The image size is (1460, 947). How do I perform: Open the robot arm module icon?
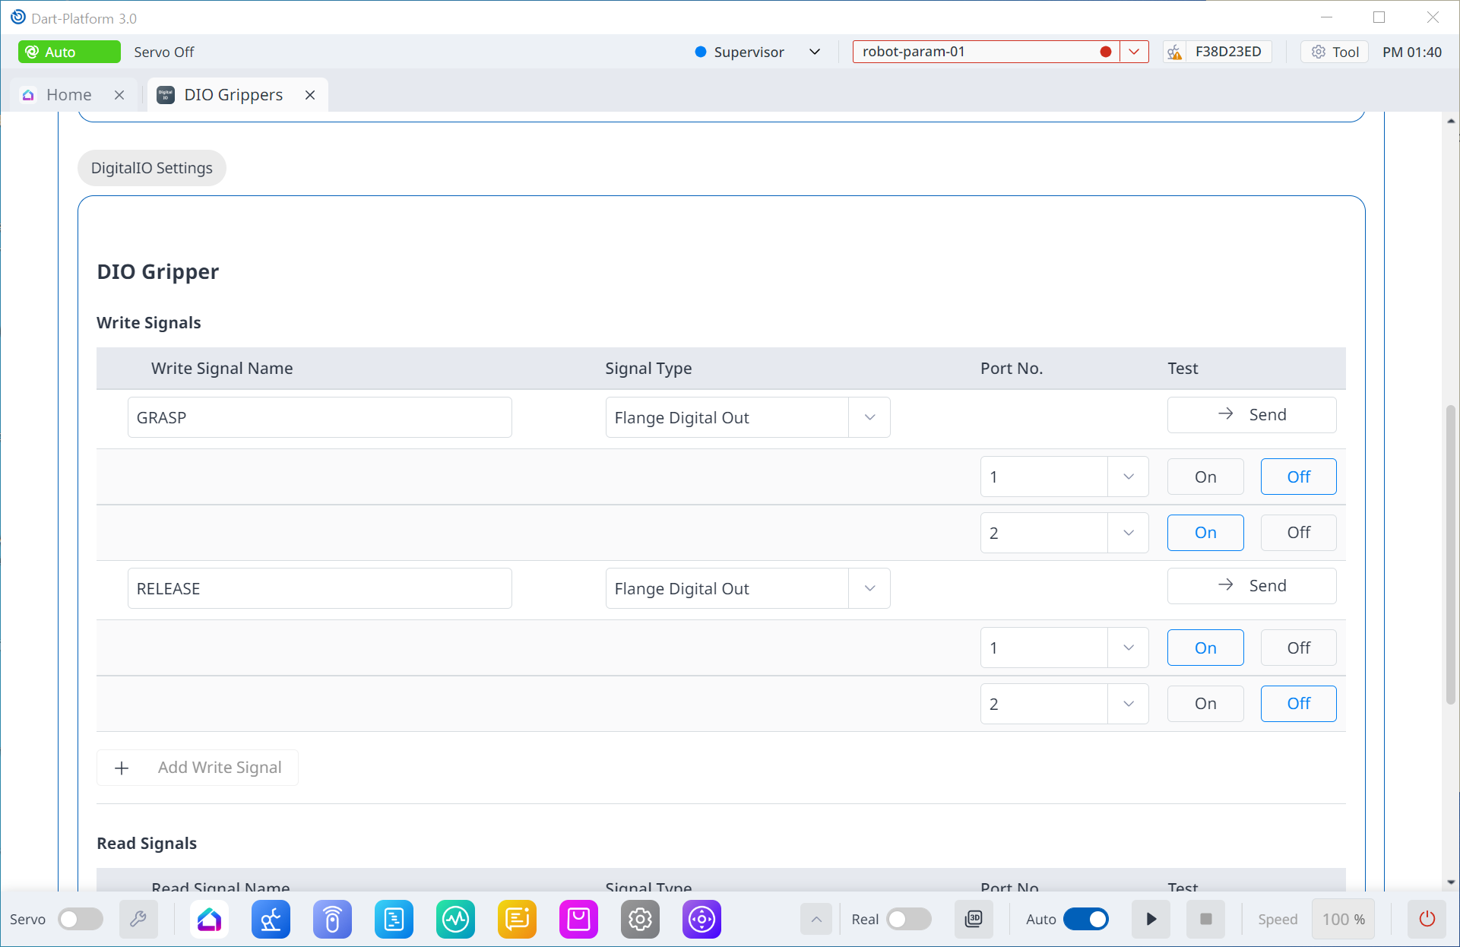[x=271, y=920]
